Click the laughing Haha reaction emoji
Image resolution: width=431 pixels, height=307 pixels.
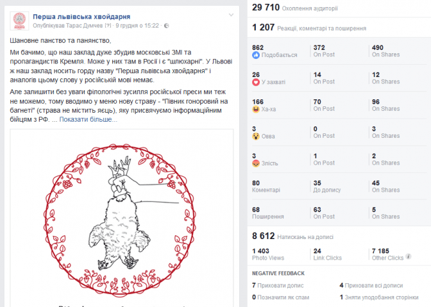pyautogui.click(x=256, y=110)
